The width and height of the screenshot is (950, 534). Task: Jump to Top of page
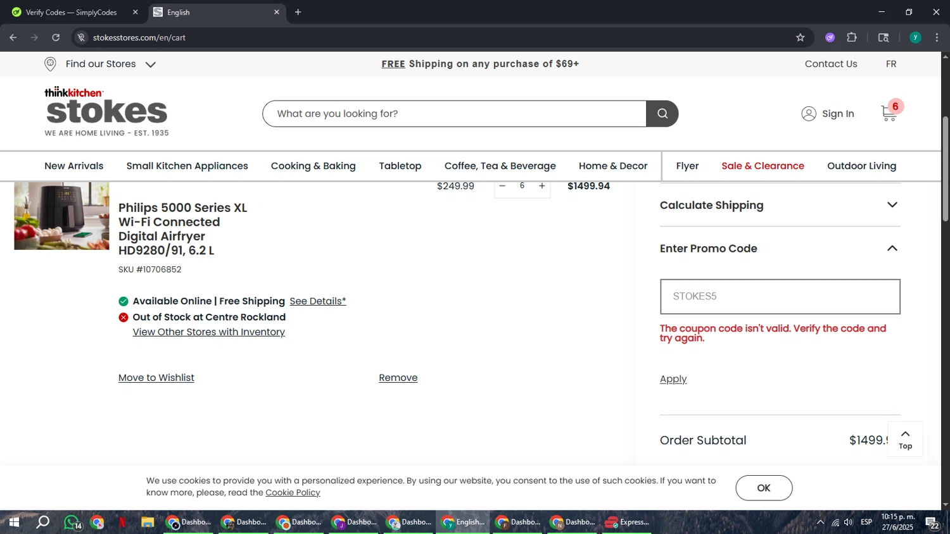click(906, 439)
